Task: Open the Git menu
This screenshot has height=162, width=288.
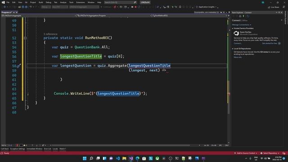Action: [26, 2]
